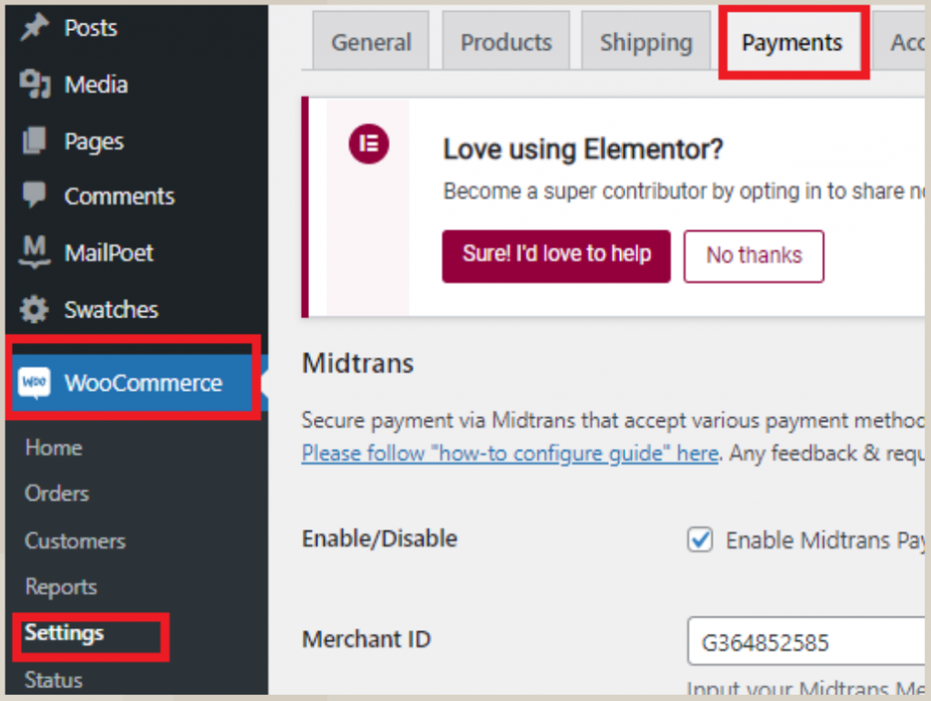Click the Comments bubble icon

[35, 195]
